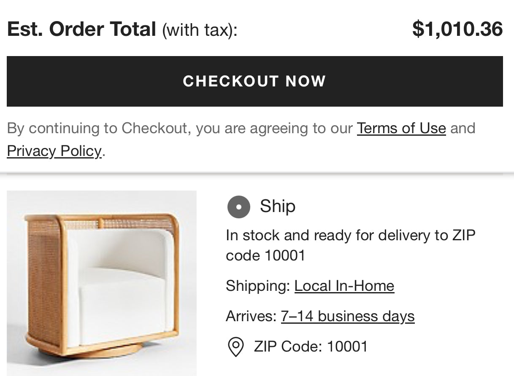Click the Est. Order Total label
The height and width of the screenshot is (376, 514).
coord(81,29)
